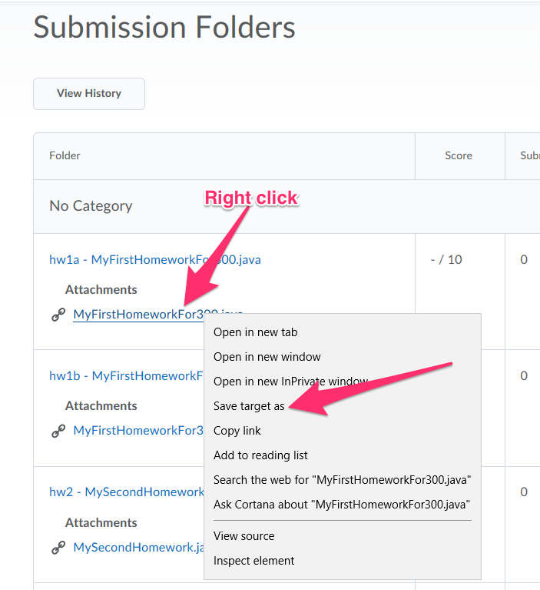The image size is (540, 590).
Task: Click the chain link icon beside hw1a attachment
Action: (58, 315)
